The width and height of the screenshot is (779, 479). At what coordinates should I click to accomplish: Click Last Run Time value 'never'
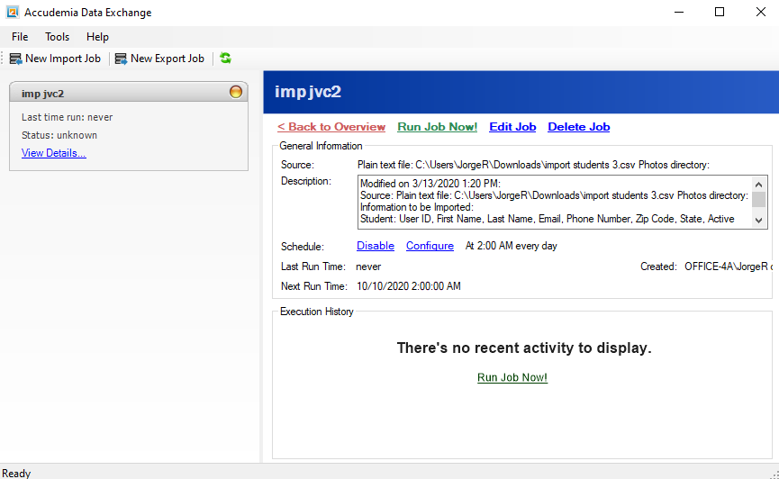(x=368, y=267)
